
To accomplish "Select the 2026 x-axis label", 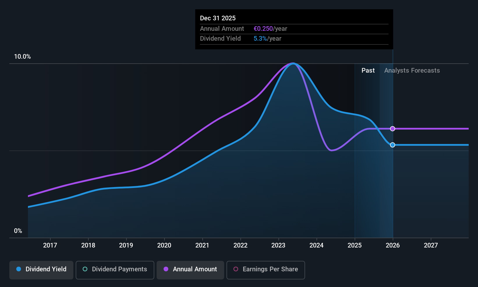I will [393, 245].
